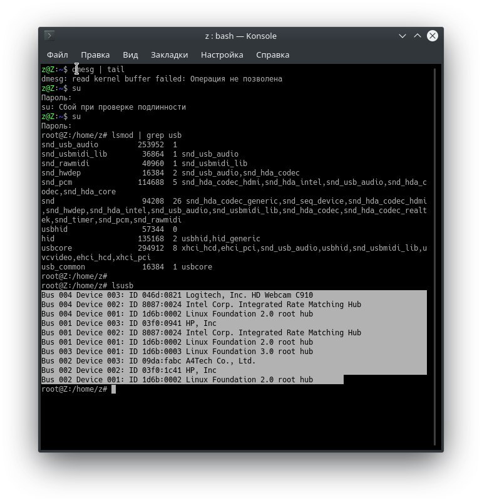Minimize the Konsole window
The width and height of the screenshot is (482, 502).
(x=403, y=36)
